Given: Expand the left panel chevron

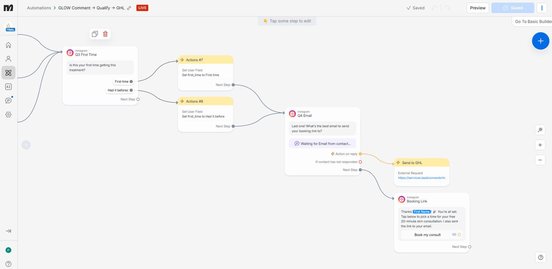Looking at the screenshot, I should 26,145.
